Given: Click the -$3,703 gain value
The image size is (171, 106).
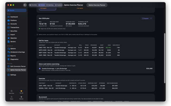Looking at the screenshot, I should pos(108,48).
